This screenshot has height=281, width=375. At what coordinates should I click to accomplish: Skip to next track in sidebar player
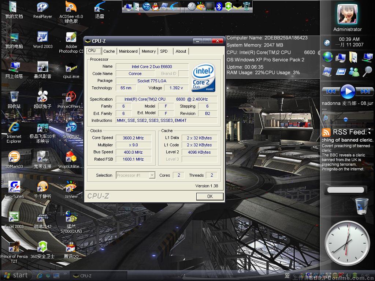(365, 91)
